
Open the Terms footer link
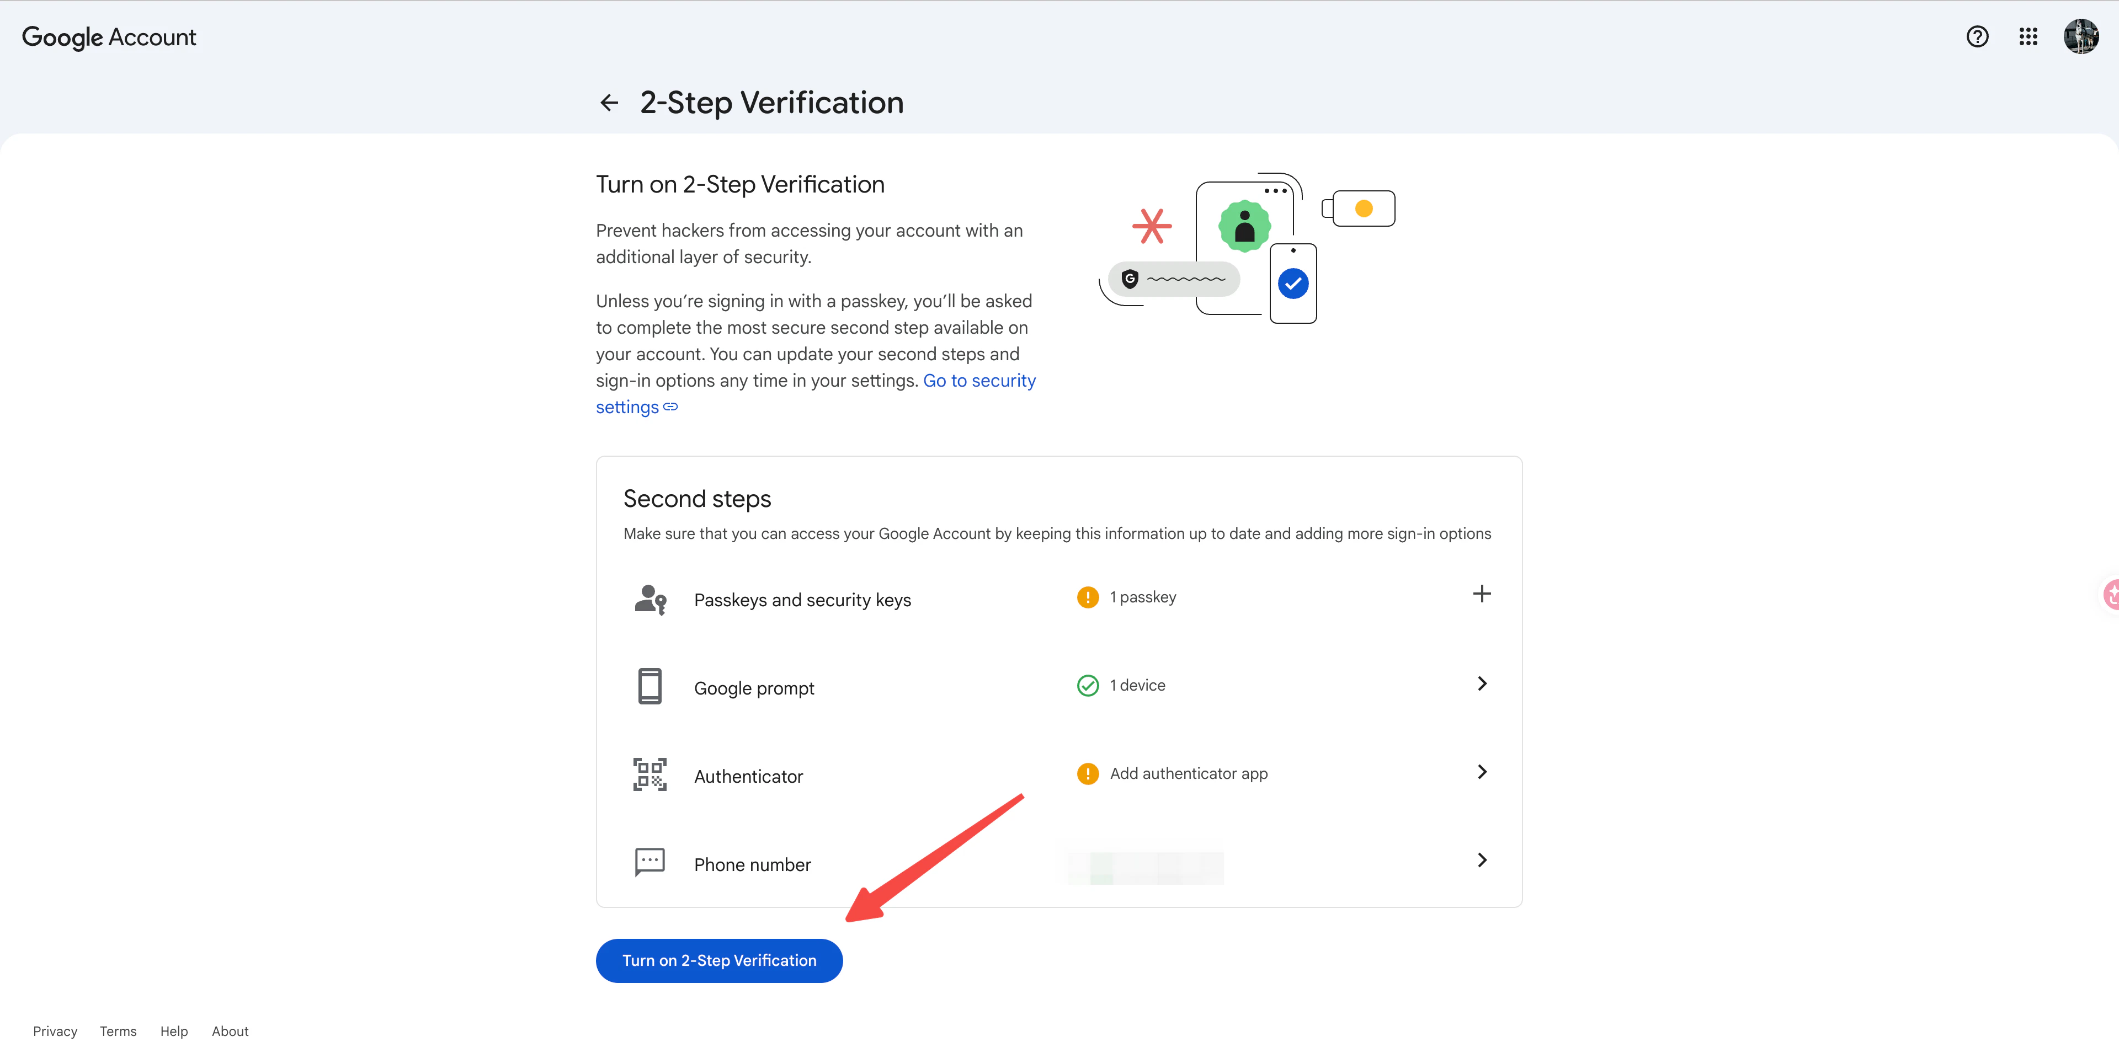tap(118, 1031)
